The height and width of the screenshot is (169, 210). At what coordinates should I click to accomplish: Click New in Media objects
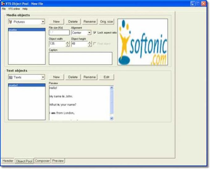pos(57,22)
